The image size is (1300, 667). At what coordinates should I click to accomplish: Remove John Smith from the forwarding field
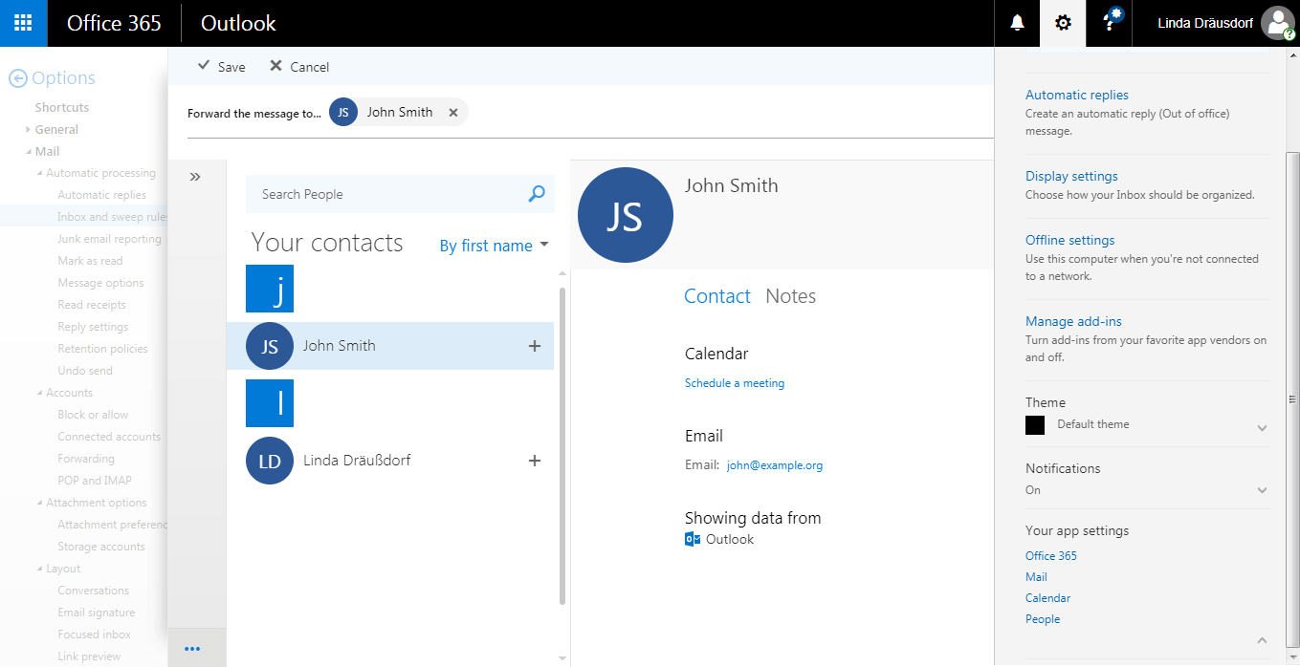coord(453,112)
